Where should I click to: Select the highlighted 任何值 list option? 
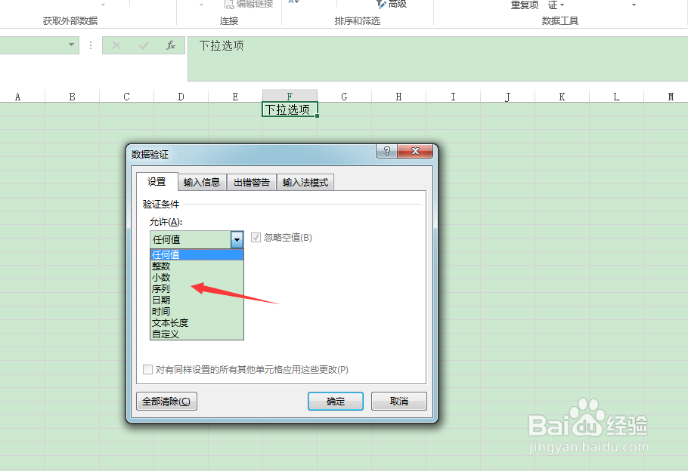[197, 254]
